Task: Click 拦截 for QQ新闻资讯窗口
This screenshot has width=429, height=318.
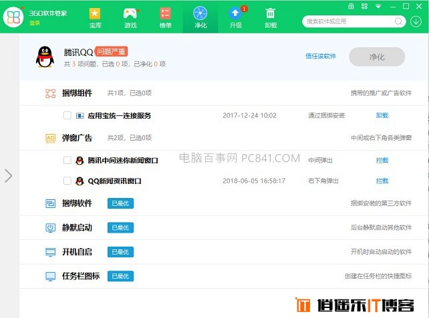Action: (382, 181)
